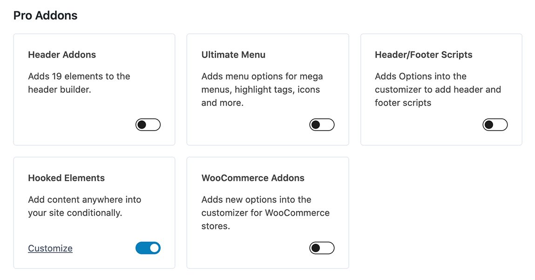Image resolution: width=535 pixels, height=280 pixels.
Task: Select the WooCommerce Addons heading
Action: [253, 178]
